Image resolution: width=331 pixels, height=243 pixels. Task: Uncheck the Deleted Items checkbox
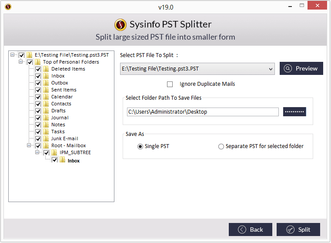click(x=38, y=69)
